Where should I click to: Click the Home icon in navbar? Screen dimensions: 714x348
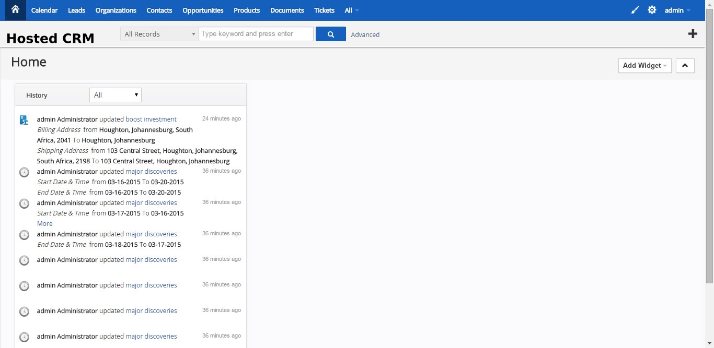click(15, 10)
